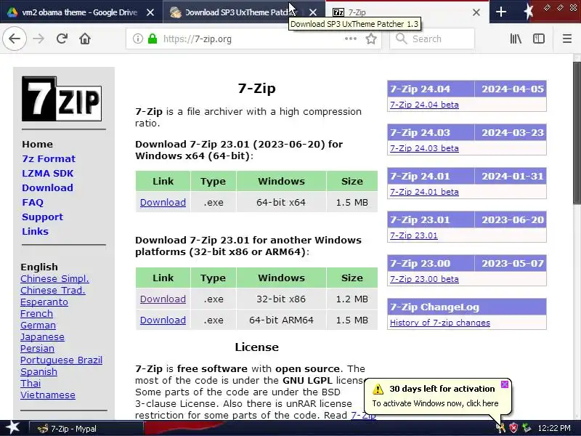Close the UxTheme Patcher tab
Screen dimensions: 581x436
coord(313,12)
